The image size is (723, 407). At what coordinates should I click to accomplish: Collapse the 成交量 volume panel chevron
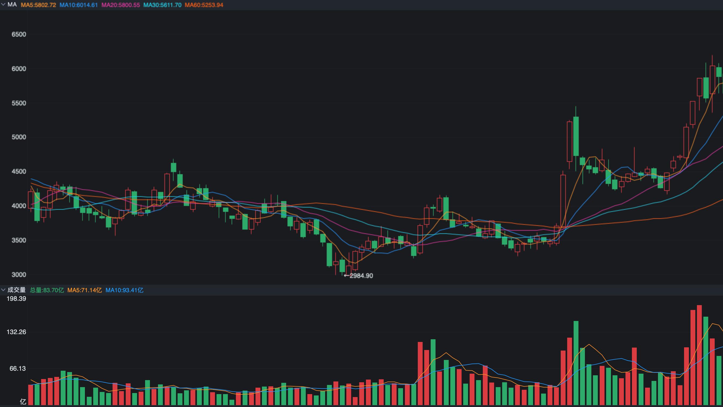[3, 290]
